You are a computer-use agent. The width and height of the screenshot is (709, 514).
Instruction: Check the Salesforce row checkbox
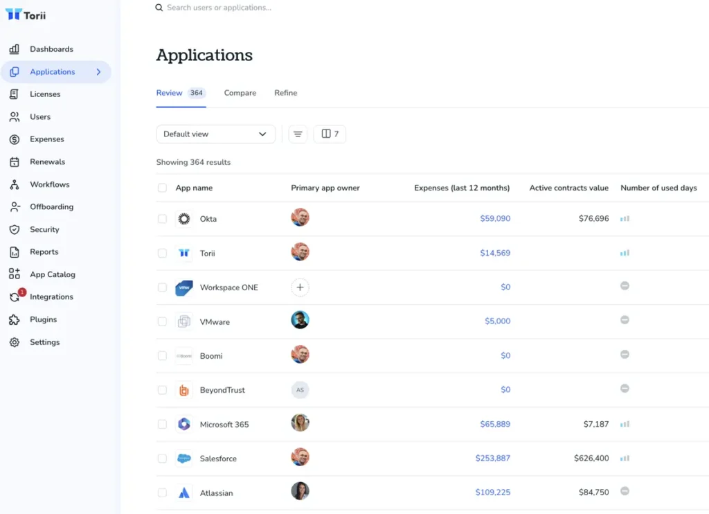162,459
